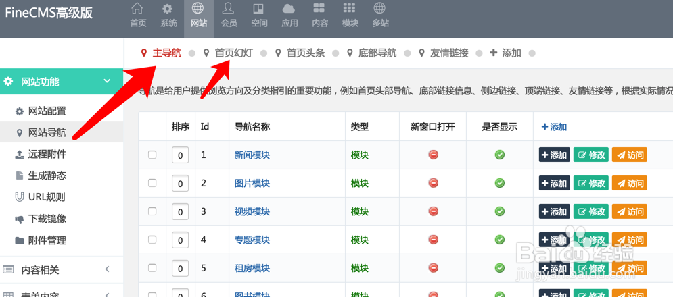Click the sort order field for 视频模块

(181, 212)
